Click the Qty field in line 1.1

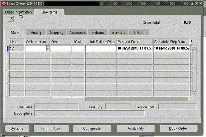(61, 48)
